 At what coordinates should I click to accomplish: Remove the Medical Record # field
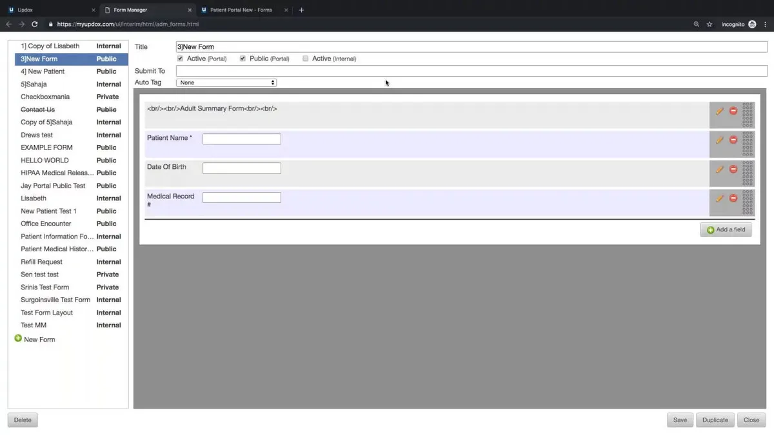[733, 198]
